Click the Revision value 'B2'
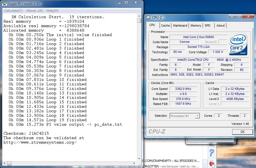The width and height of the screenshot is (256, 168). pos(242,70)
